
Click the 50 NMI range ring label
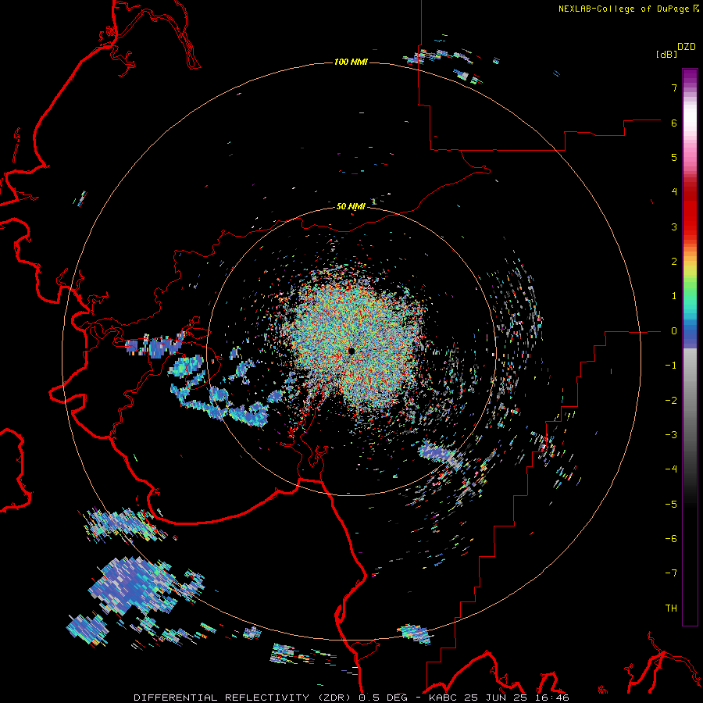click(351, 206)
